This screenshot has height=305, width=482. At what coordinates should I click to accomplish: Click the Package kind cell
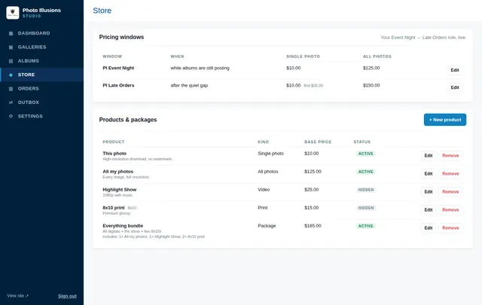pos(267,226)
